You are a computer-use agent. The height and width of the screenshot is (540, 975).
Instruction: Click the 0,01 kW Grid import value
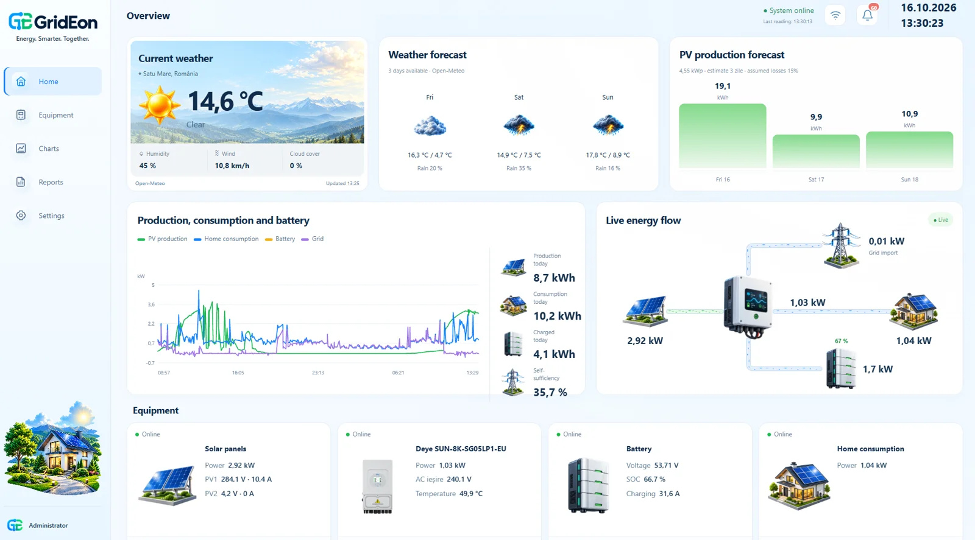pos(887,241)
